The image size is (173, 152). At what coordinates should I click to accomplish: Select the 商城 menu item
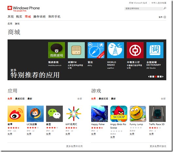click(28, 17)
